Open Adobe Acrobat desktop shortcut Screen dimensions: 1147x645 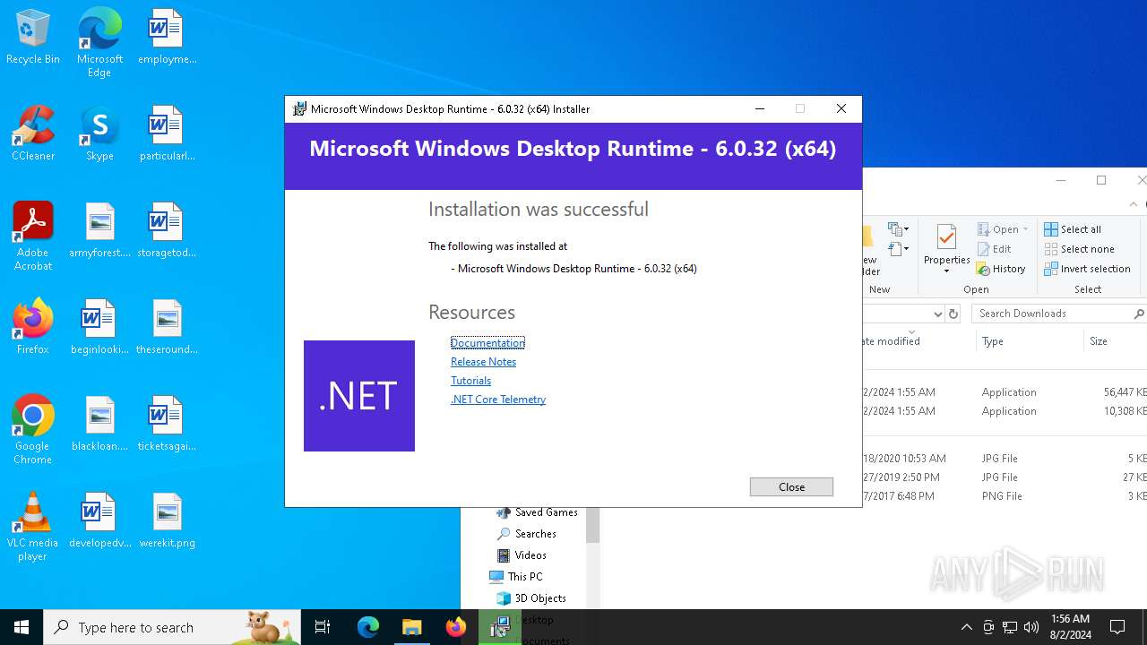[33, 236]
